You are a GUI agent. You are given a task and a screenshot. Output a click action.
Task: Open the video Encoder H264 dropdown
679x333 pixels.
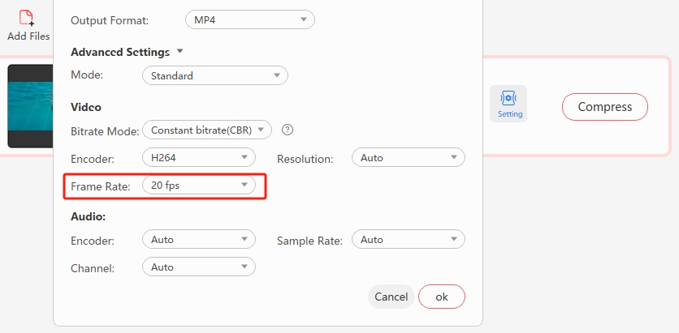click(x=198, y=157)
